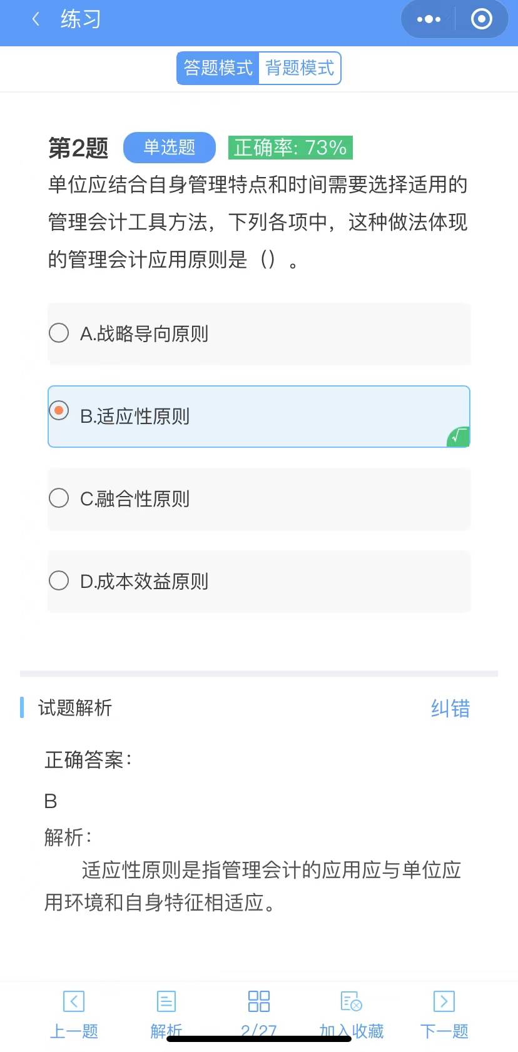Tap the 正确率: 73% accuracy bar

click(x=290, y=148)
